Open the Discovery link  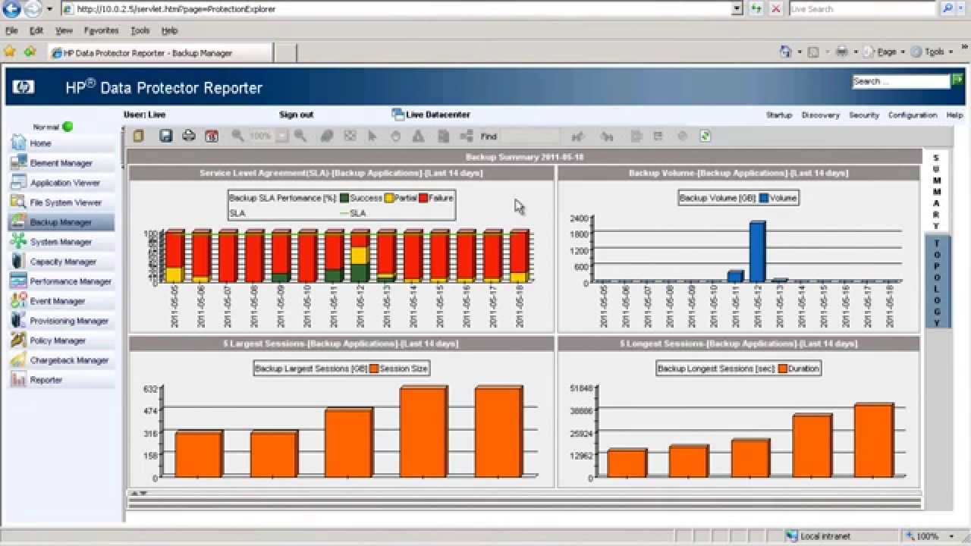click(x=821, y=115)
